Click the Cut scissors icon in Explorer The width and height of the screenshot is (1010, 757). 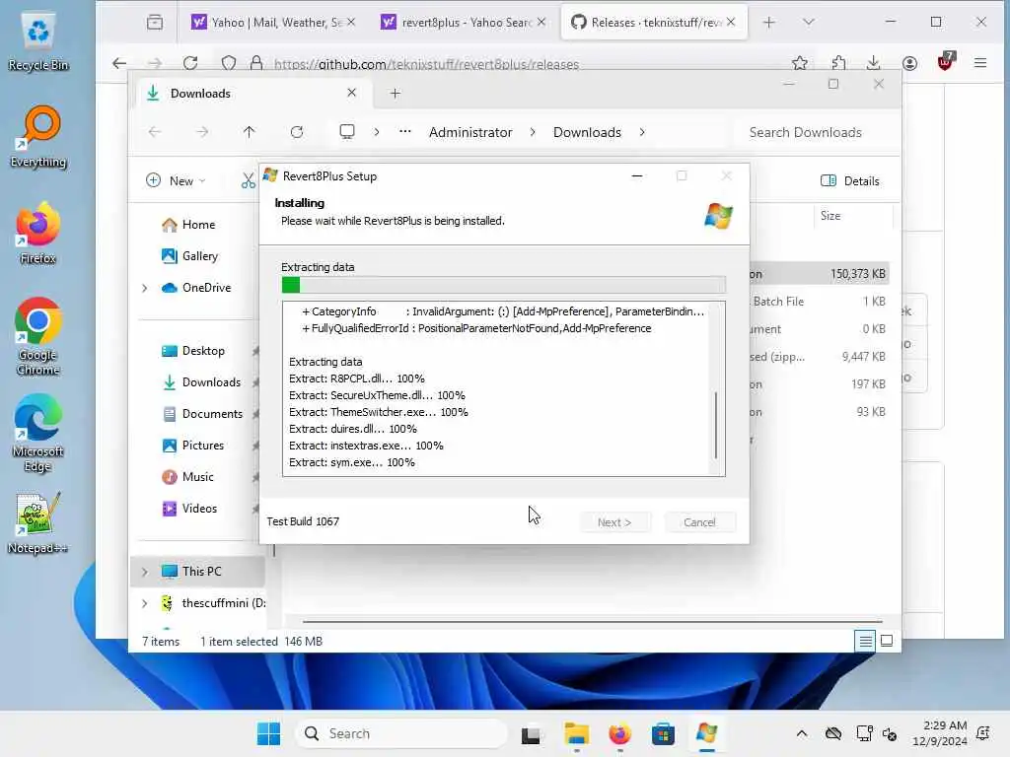click(248, 181)
